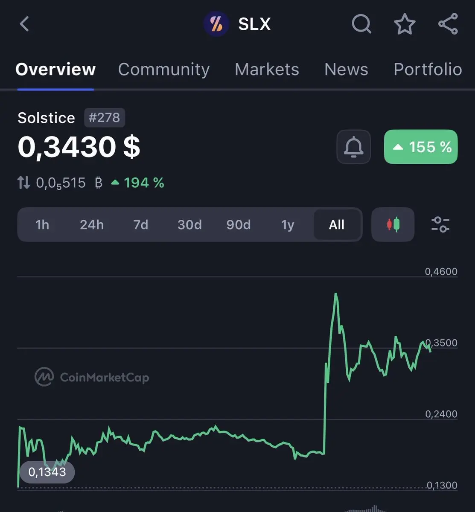The image size is (475, 512).
Task: Tap the SLX coin logo
Action: click(x=216, y=24)
